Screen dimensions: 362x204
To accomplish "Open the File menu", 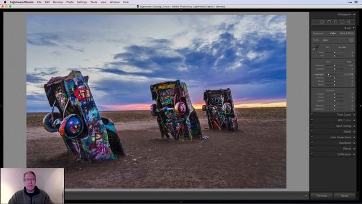I will (x=39, y=2).
